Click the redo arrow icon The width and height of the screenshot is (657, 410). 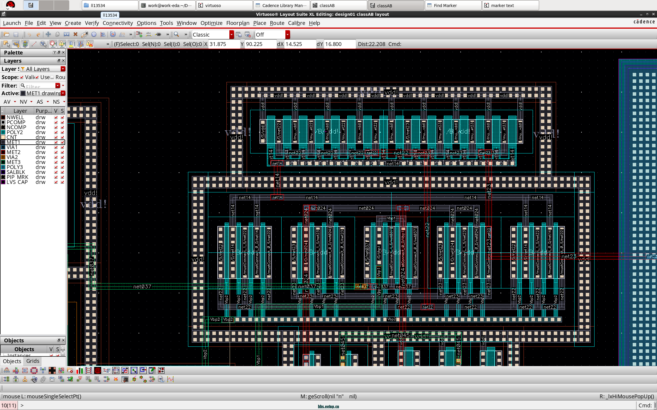(x=38, y=35)
